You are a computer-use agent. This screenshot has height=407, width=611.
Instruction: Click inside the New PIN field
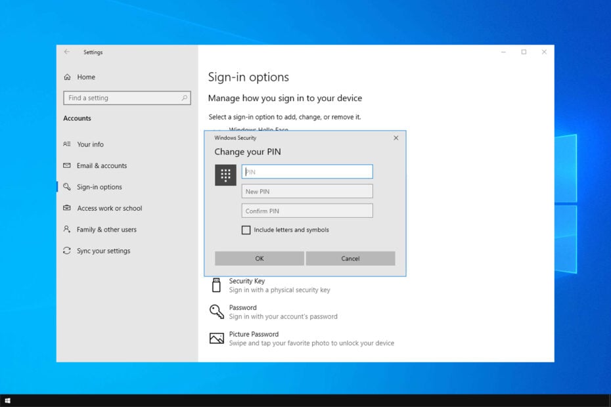point(307,190)
